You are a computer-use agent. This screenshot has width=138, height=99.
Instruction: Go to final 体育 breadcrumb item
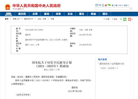[x=52, y=19]
